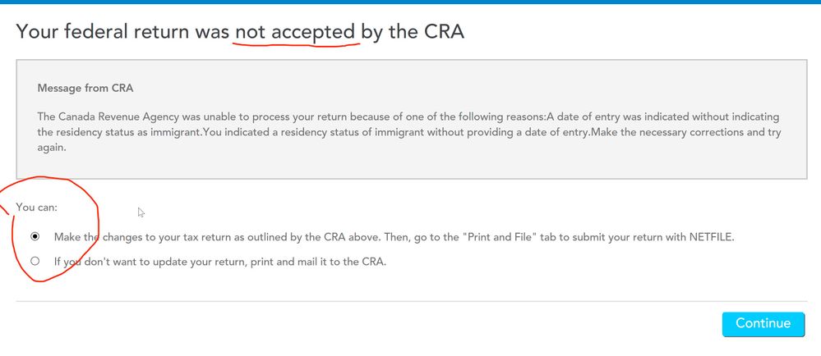The image size is (821, 356).
Task: Click "Your federal return was" heading text
Action: pyautogui.click(x=122, y=32)
